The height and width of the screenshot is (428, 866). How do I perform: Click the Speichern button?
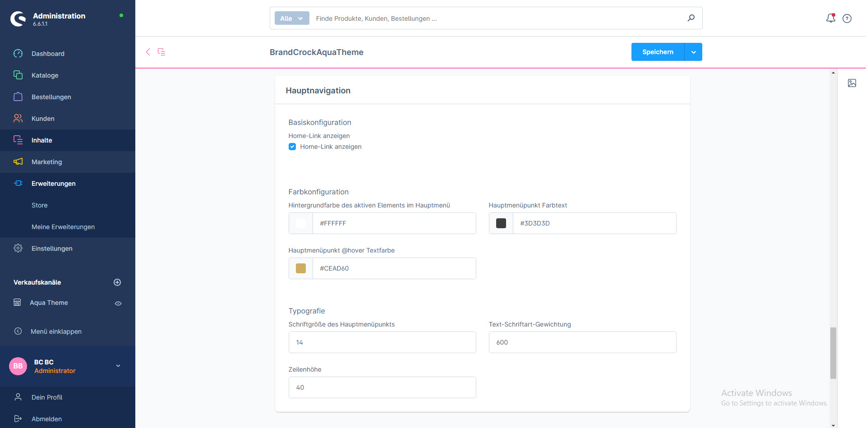point(658,52)
